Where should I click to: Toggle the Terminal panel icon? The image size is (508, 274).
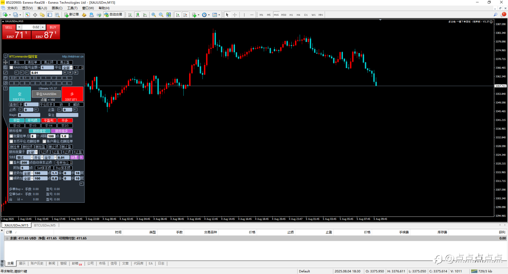[50, 15]
